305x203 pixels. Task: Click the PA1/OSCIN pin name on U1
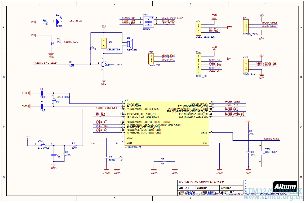click(133, 104)
